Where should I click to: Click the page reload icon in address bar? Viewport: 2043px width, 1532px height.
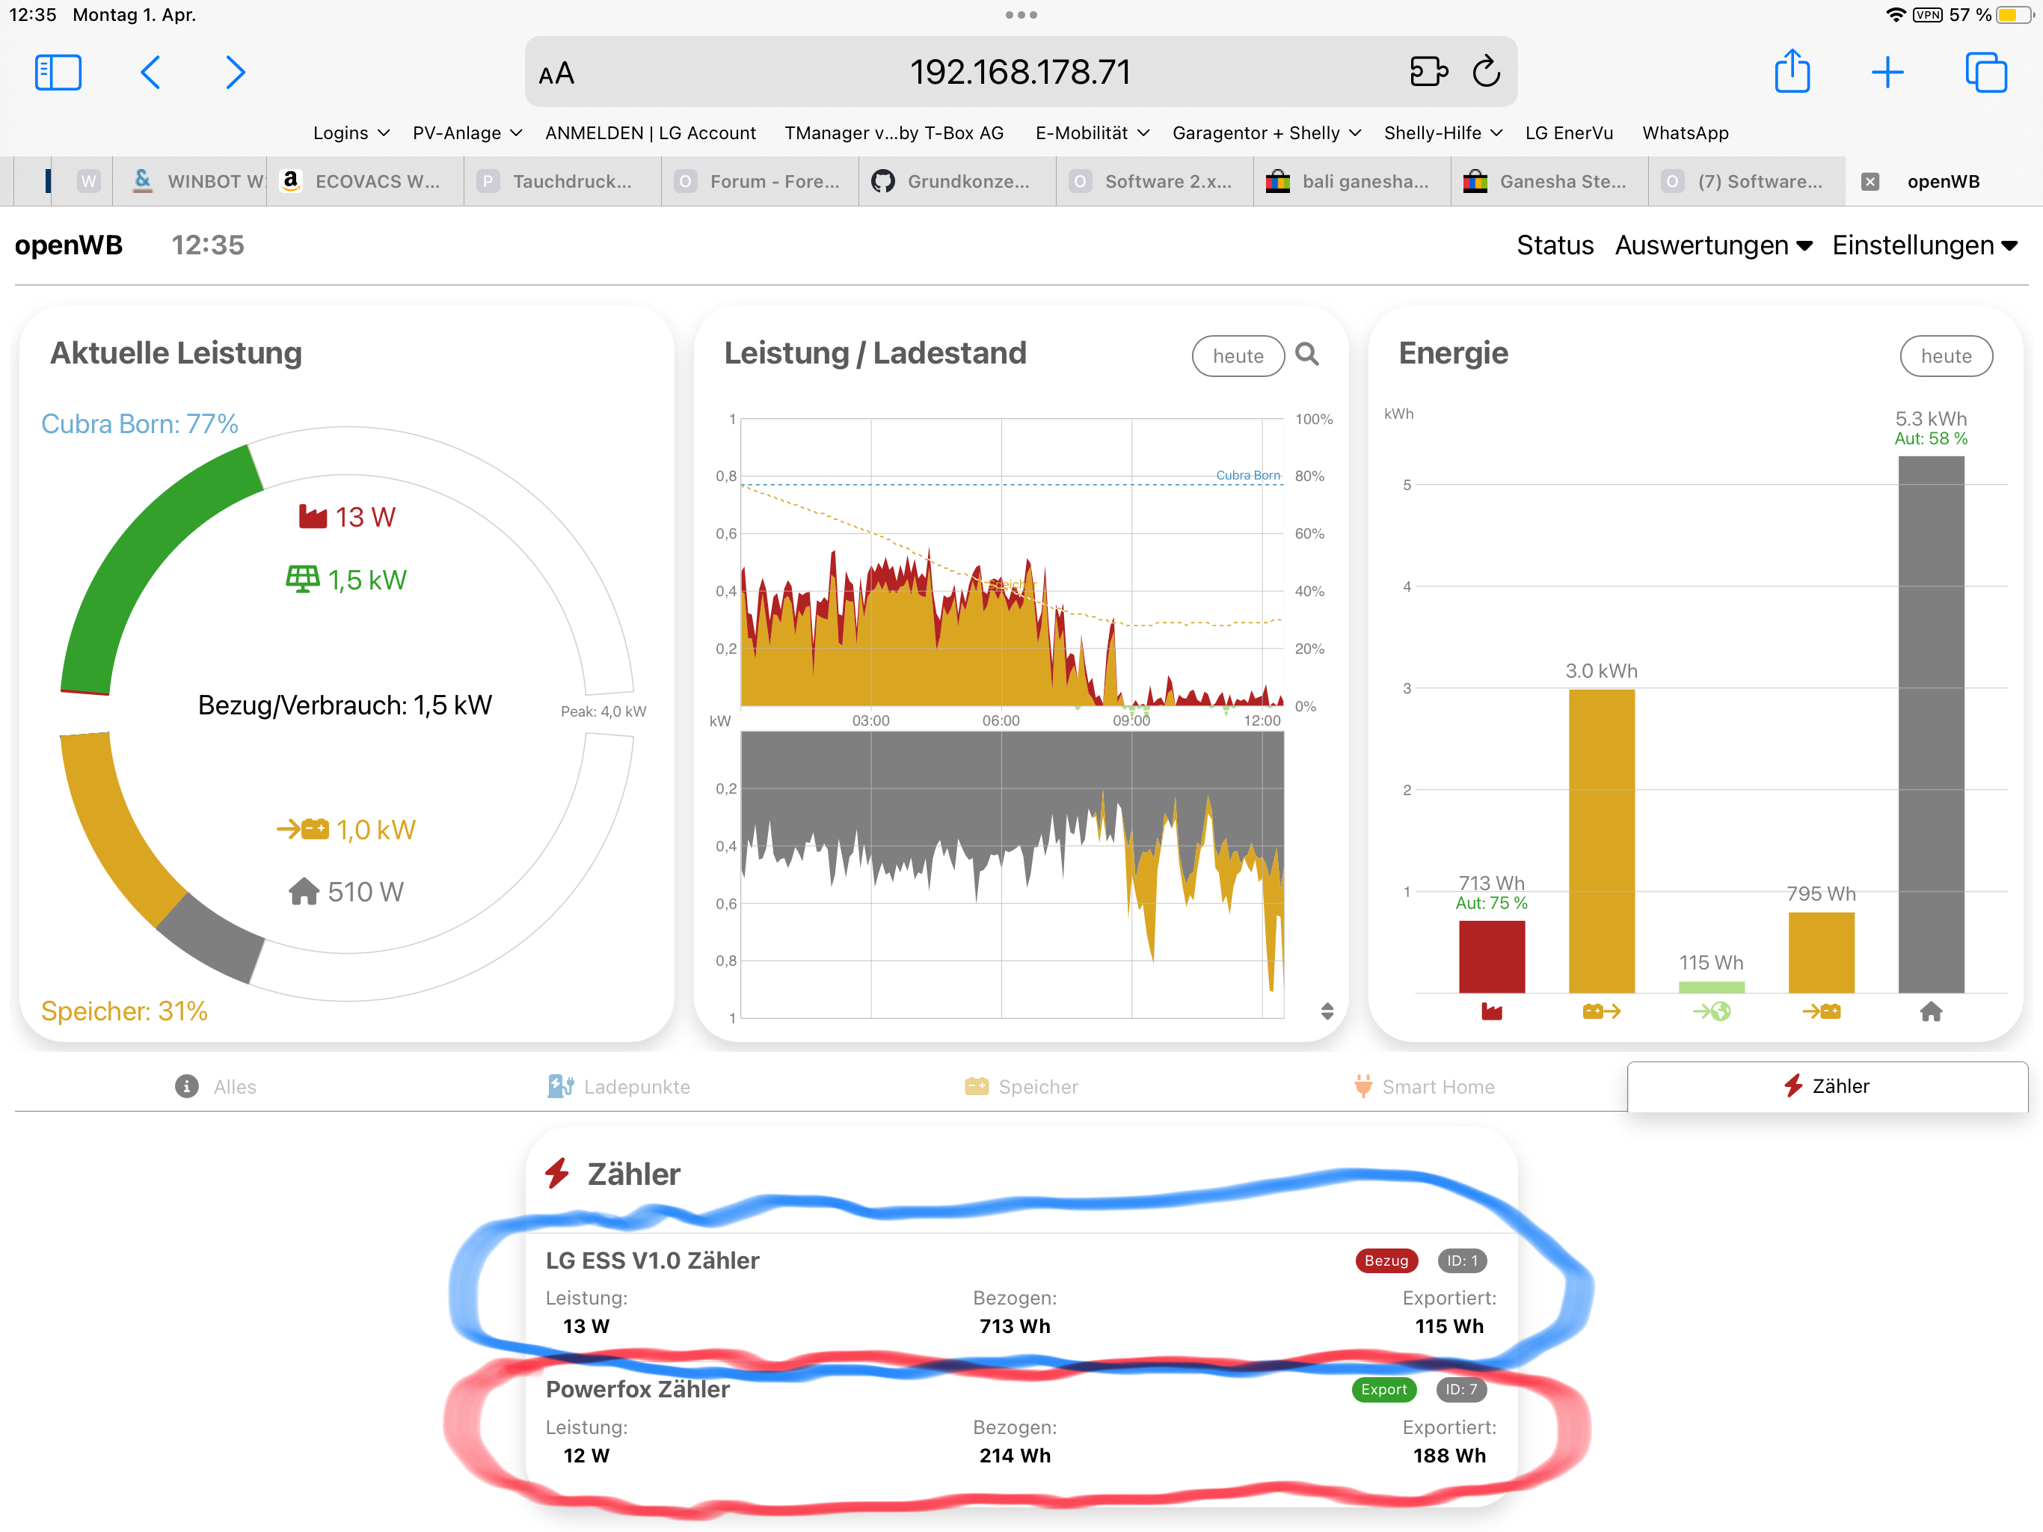pyautogui.click(x=1485, y=72)
